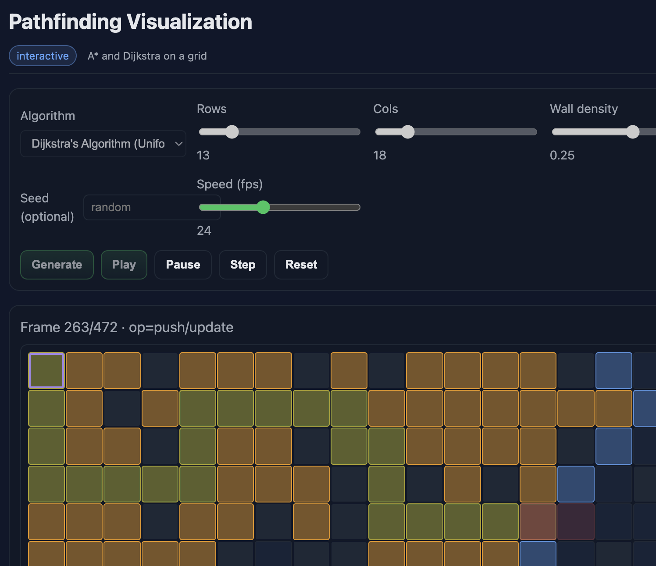Click the highlighted start cell in the grid

pyautogui.click(x=46, y=370)
